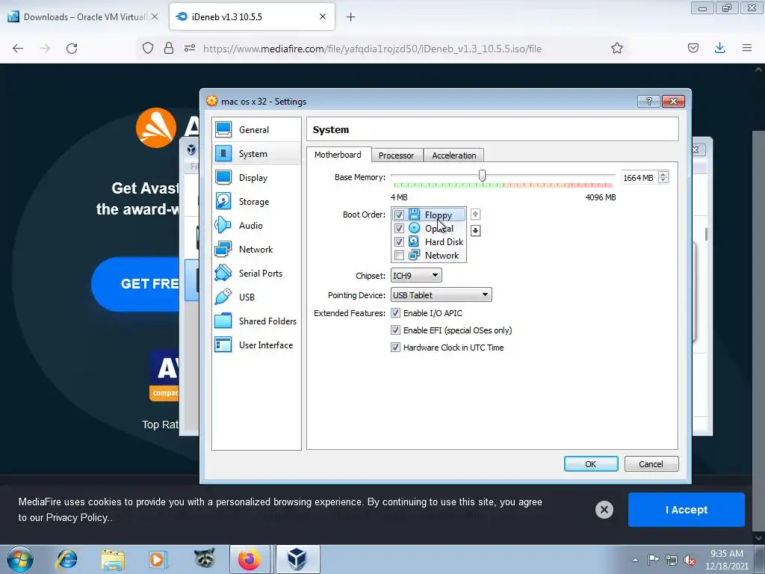
Task: Switch to Processor tab
Action: click(396, 155)
